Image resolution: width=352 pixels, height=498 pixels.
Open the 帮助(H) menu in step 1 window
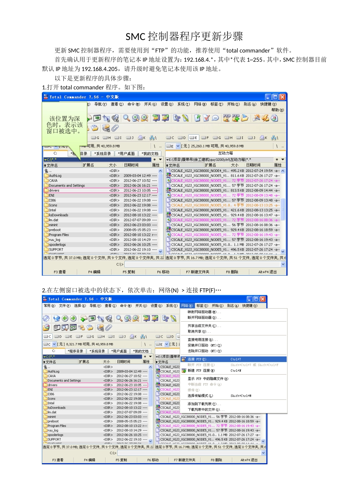click(x=278, y=110)
